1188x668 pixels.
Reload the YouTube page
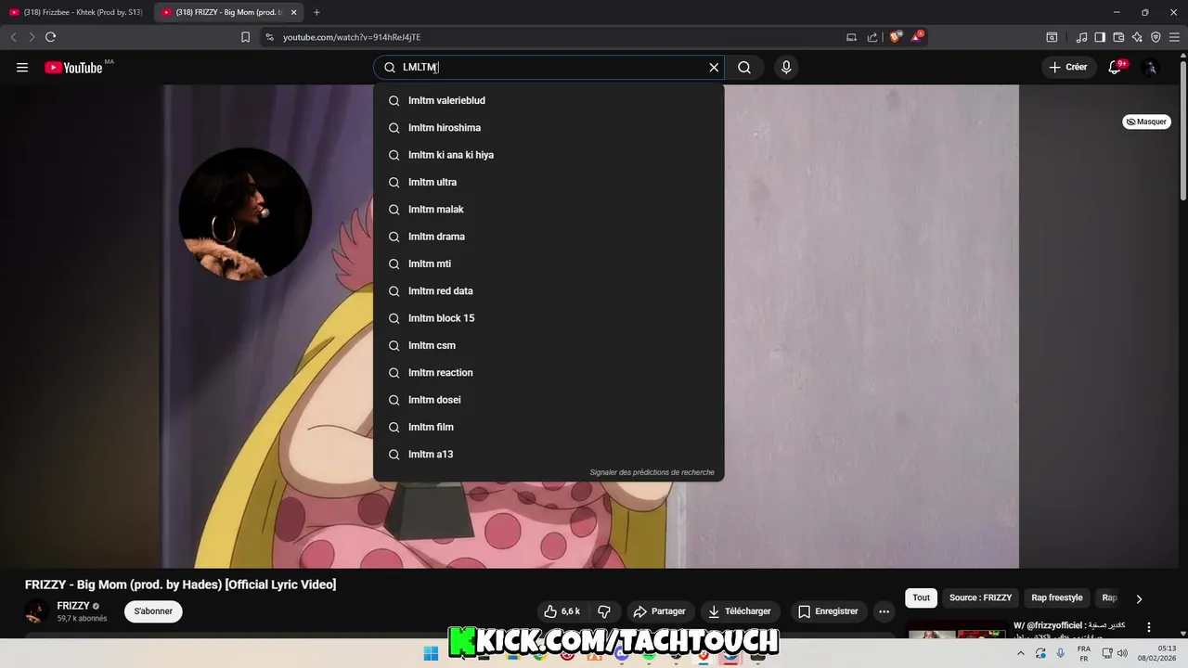point(50,37)
